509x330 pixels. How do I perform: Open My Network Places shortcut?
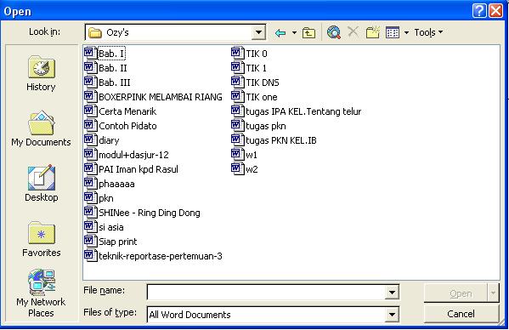click(41, 293)
